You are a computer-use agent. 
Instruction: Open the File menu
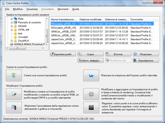pos(7,9)
